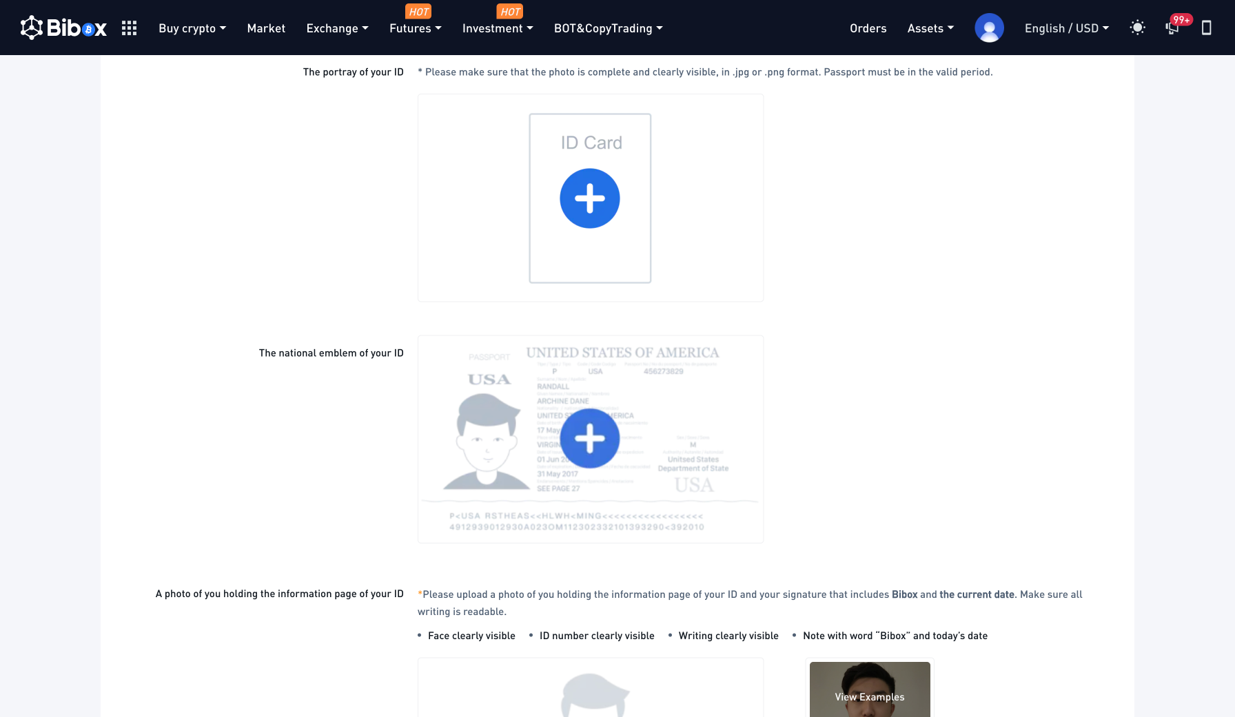Image resolution: width=1235 pixels, height=717 pixels.
Task: Open the apps grid menu icon
Action: (129, 28)
